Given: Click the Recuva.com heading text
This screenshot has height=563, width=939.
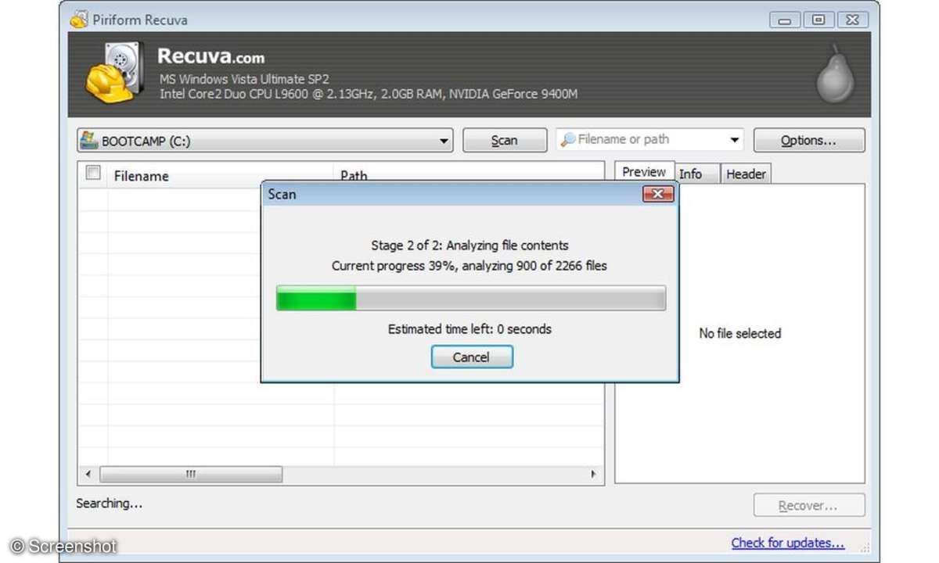Looking at the screenshot, I should pyautogui.click(x=211, y=56).
